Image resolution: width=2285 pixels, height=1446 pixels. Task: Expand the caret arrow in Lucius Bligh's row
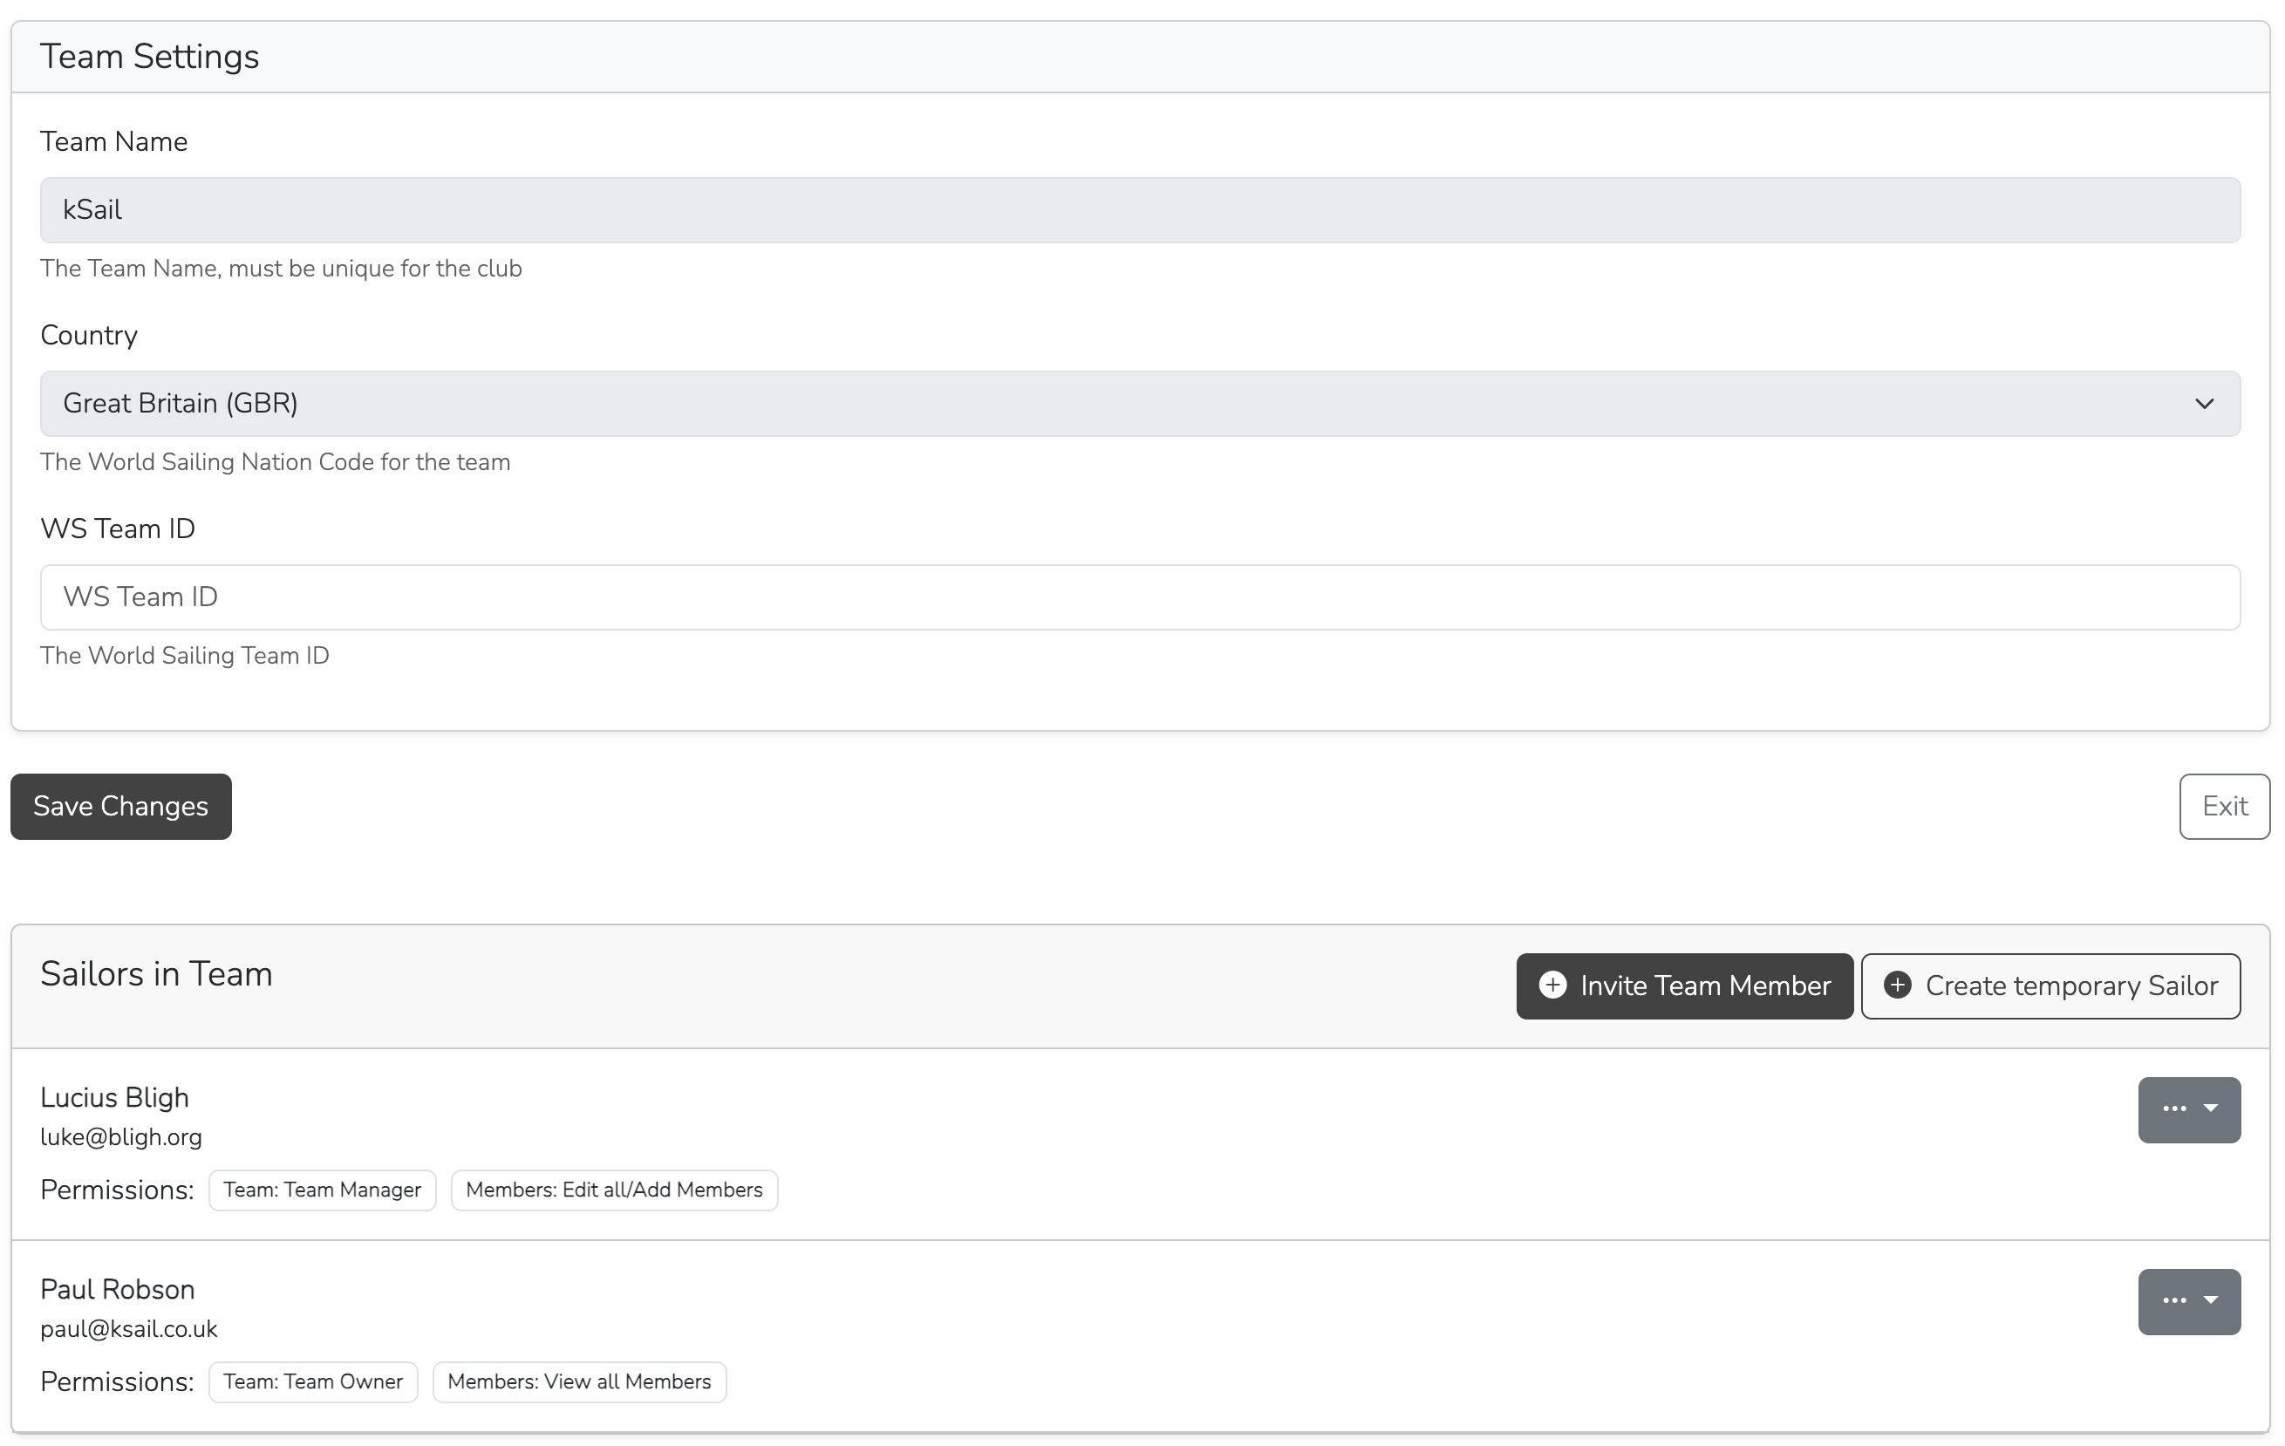tap(2210, 1109)
